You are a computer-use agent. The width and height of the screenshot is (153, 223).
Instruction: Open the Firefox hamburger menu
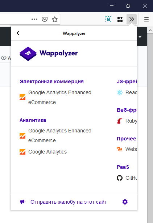tap(146, 19)
